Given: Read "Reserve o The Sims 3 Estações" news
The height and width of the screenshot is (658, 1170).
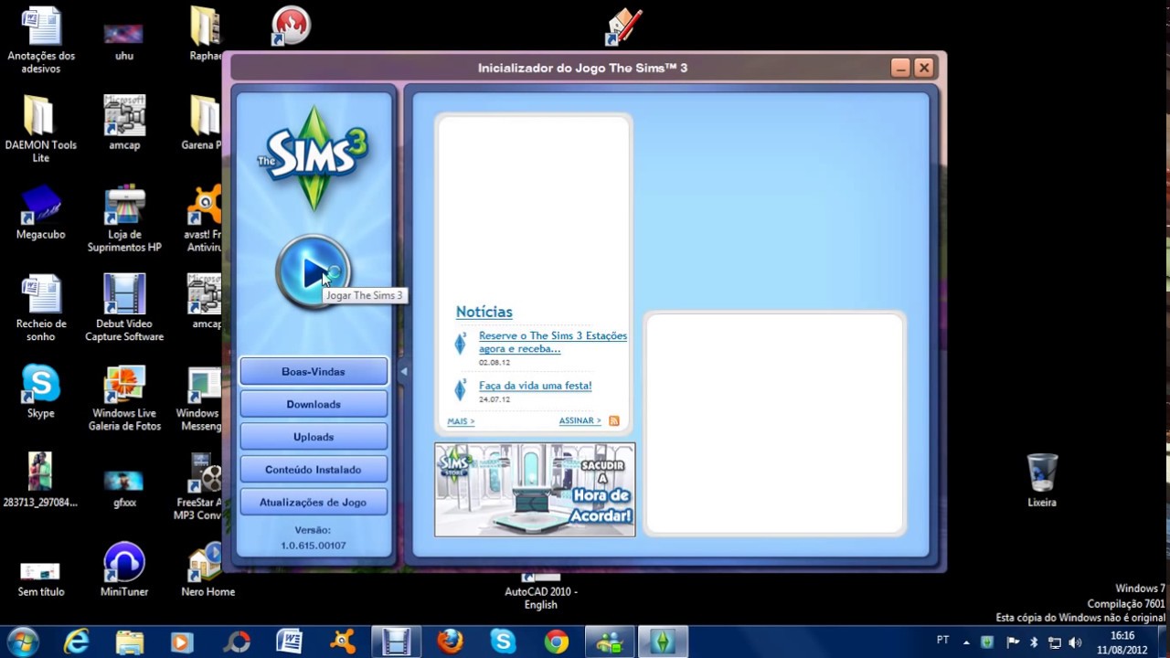Looking at the screenshot, I should tap(552, 342).
